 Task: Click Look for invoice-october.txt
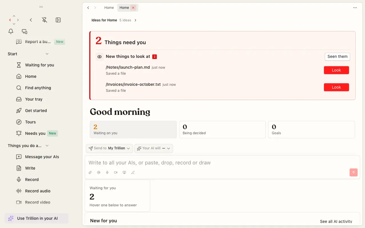(336, 87)
